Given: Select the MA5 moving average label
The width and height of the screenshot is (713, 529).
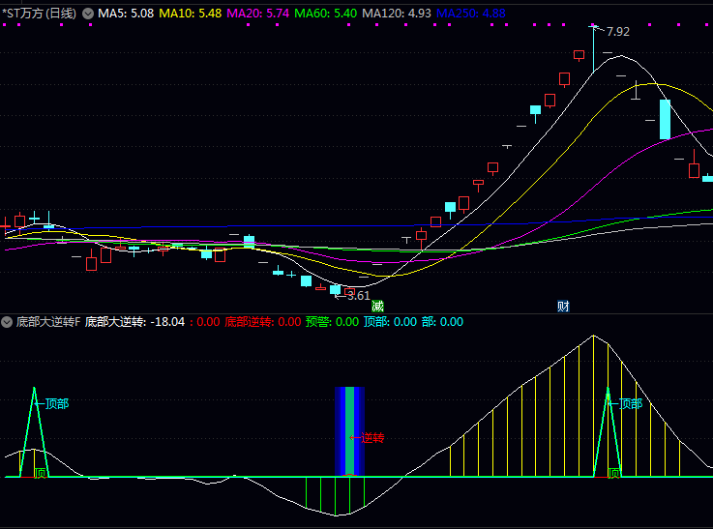Looking at the screenshot, I should tap(125, 14).
